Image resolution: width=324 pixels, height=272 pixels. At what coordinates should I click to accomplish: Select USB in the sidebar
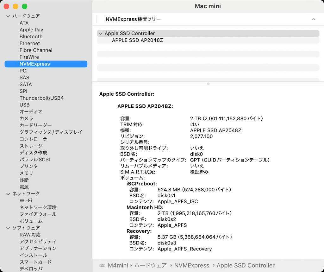(25, 105)
